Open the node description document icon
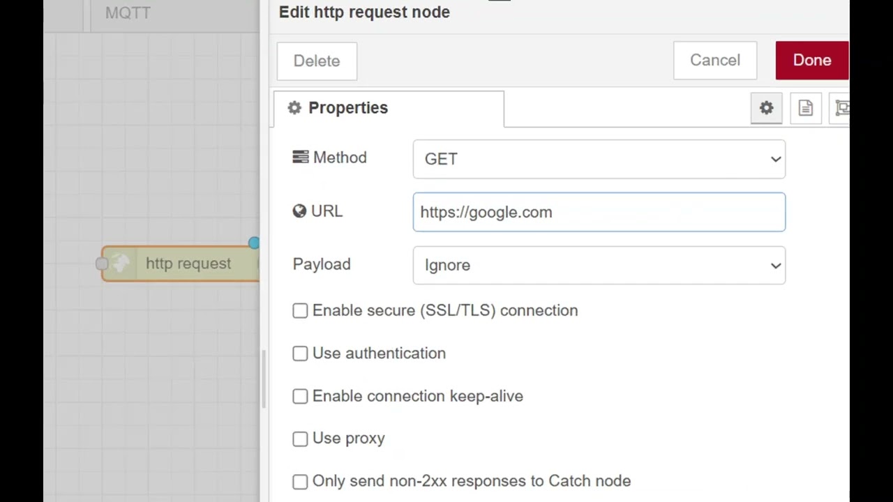The width and height of the screenshot is (893, 502). point(806,108)
